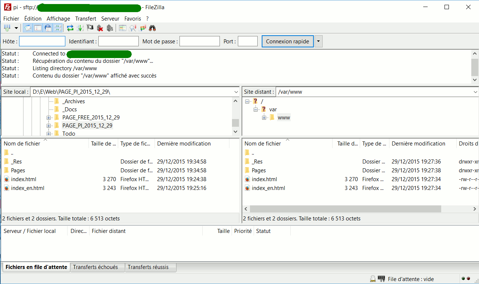
Task: Switch to Transferts échoués tab
Action: click(x=95, y=267)
